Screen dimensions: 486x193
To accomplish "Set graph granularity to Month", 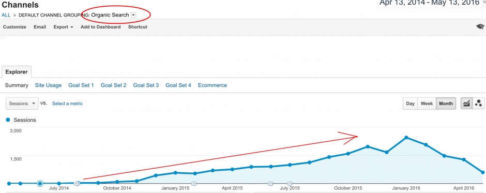I will (446, 103).
